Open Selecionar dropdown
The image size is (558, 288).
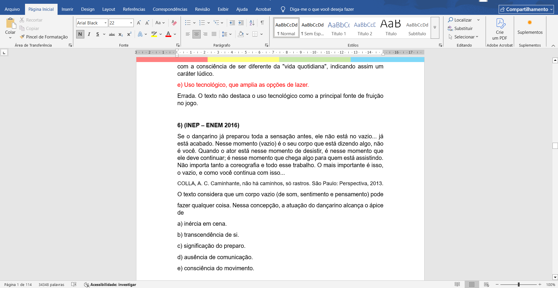pos(463,37)
